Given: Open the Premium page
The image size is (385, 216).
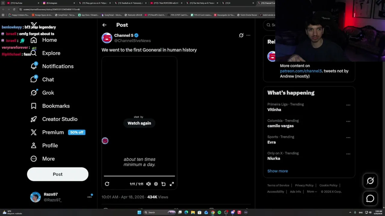Looking at the screenshot, I should coord(47,132).
